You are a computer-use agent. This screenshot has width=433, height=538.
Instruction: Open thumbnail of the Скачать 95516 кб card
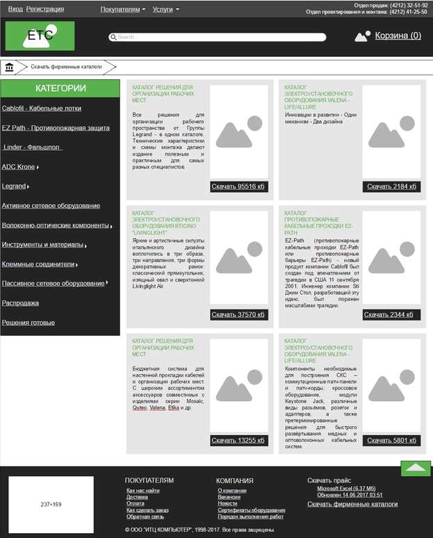tap(239, 132)
